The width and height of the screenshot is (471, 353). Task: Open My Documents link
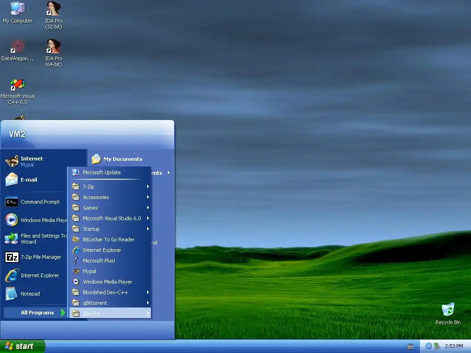(123, 159)
